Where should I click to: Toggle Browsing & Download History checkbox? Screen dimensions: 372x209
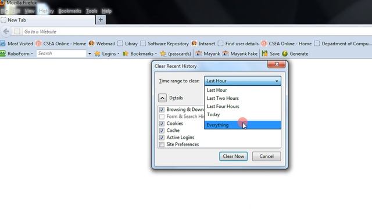(162, 110)
